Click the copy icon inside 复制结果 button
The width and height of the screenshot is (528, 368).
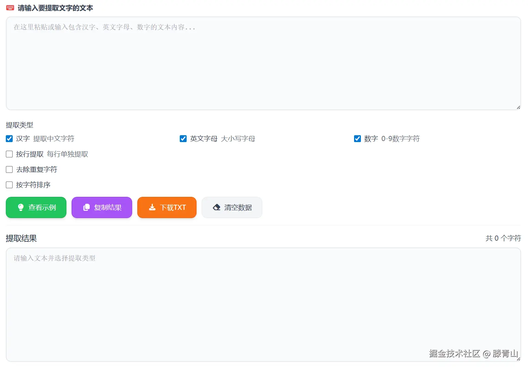click(x=86, y=207)
